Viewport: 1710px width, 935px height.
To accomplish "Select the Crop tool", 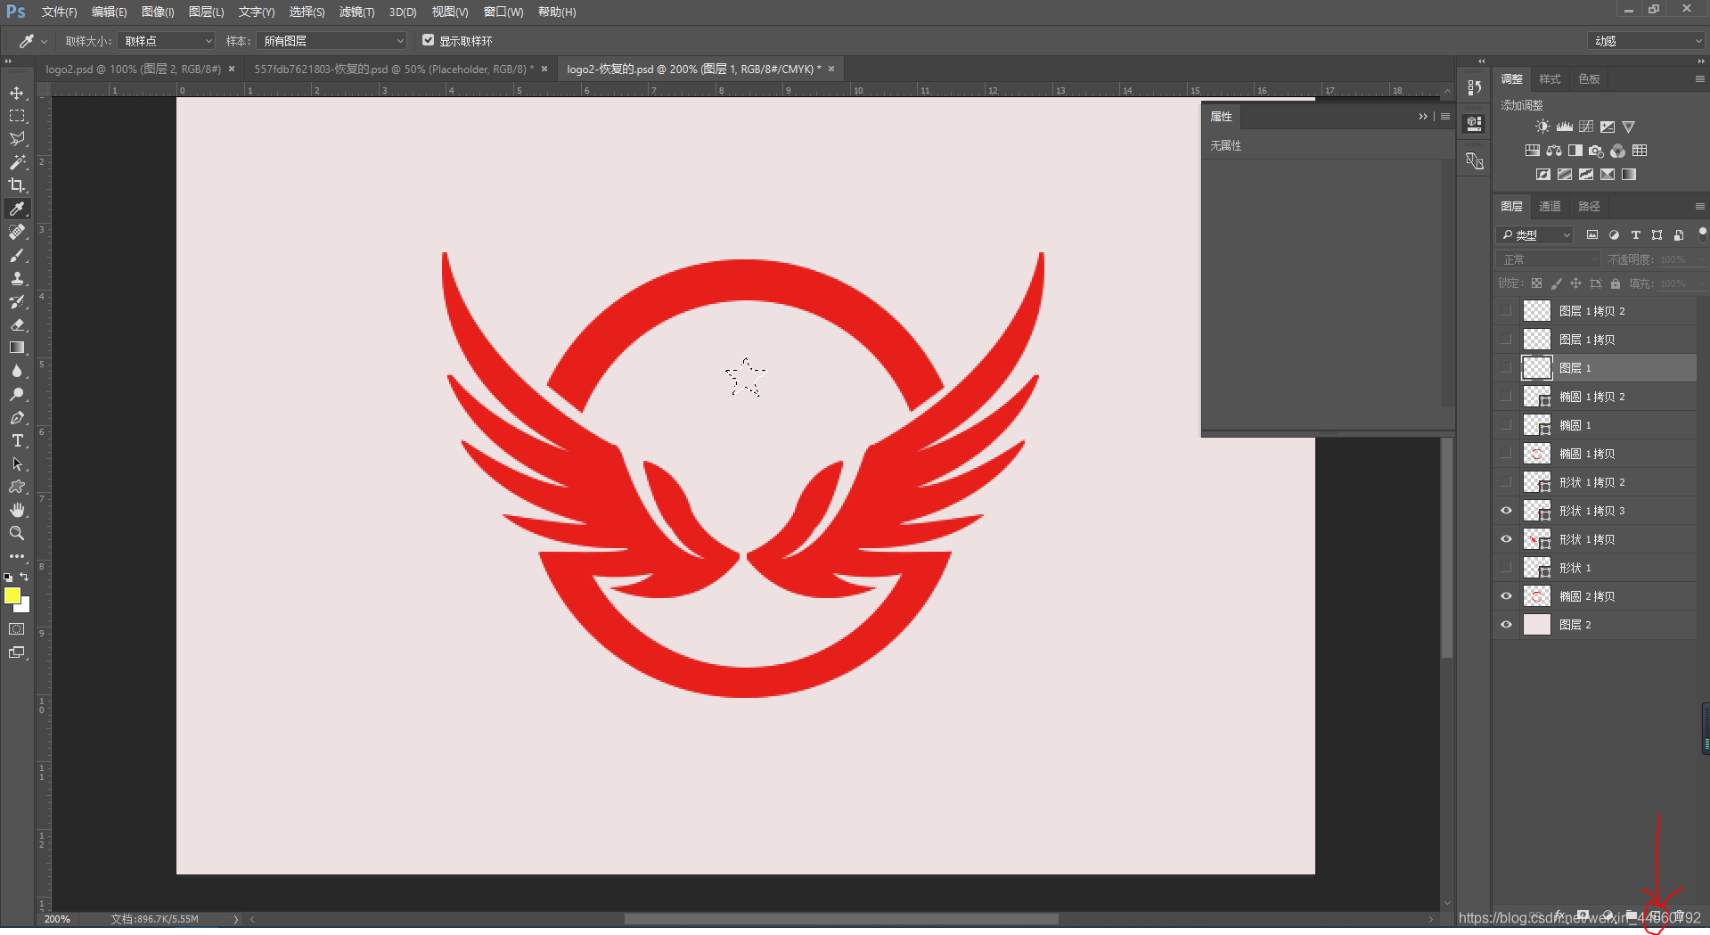I will 17,185.
